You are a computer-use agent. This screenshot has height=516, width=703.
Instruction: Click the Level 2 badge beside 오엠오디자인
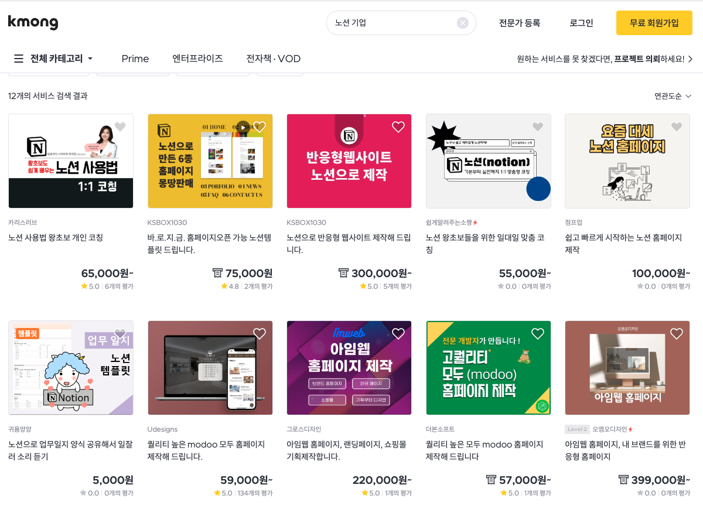[x=577, y=429]
